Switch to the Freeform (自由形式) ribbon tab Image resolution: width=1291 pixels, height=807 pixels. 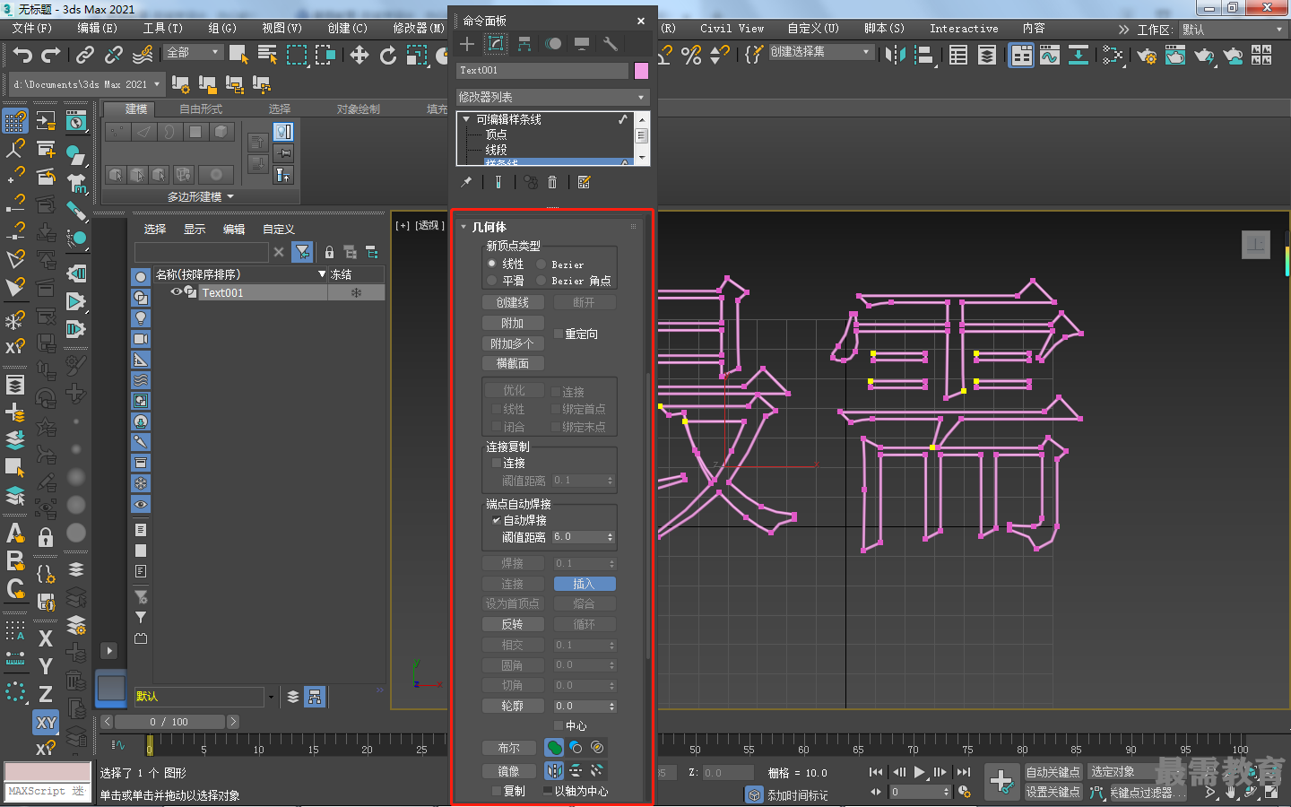(201, 108)
